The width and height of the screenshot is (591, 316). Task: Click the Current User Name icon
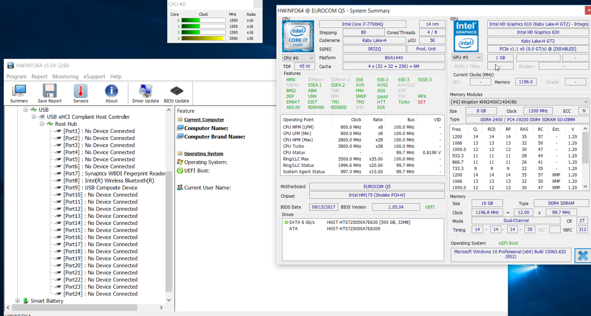coord(180,187)
